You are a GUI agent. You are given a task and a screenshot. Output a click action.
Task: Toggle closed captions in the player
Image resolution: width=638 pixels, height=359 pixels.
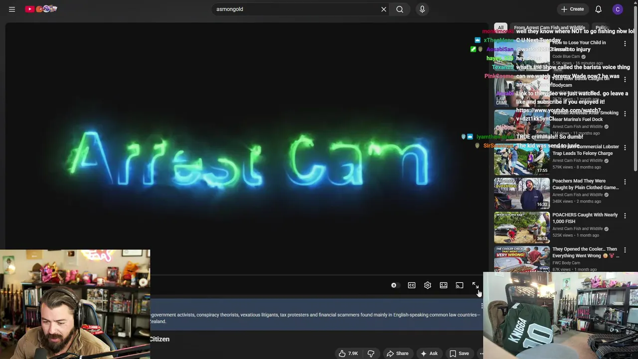[412, 285]
